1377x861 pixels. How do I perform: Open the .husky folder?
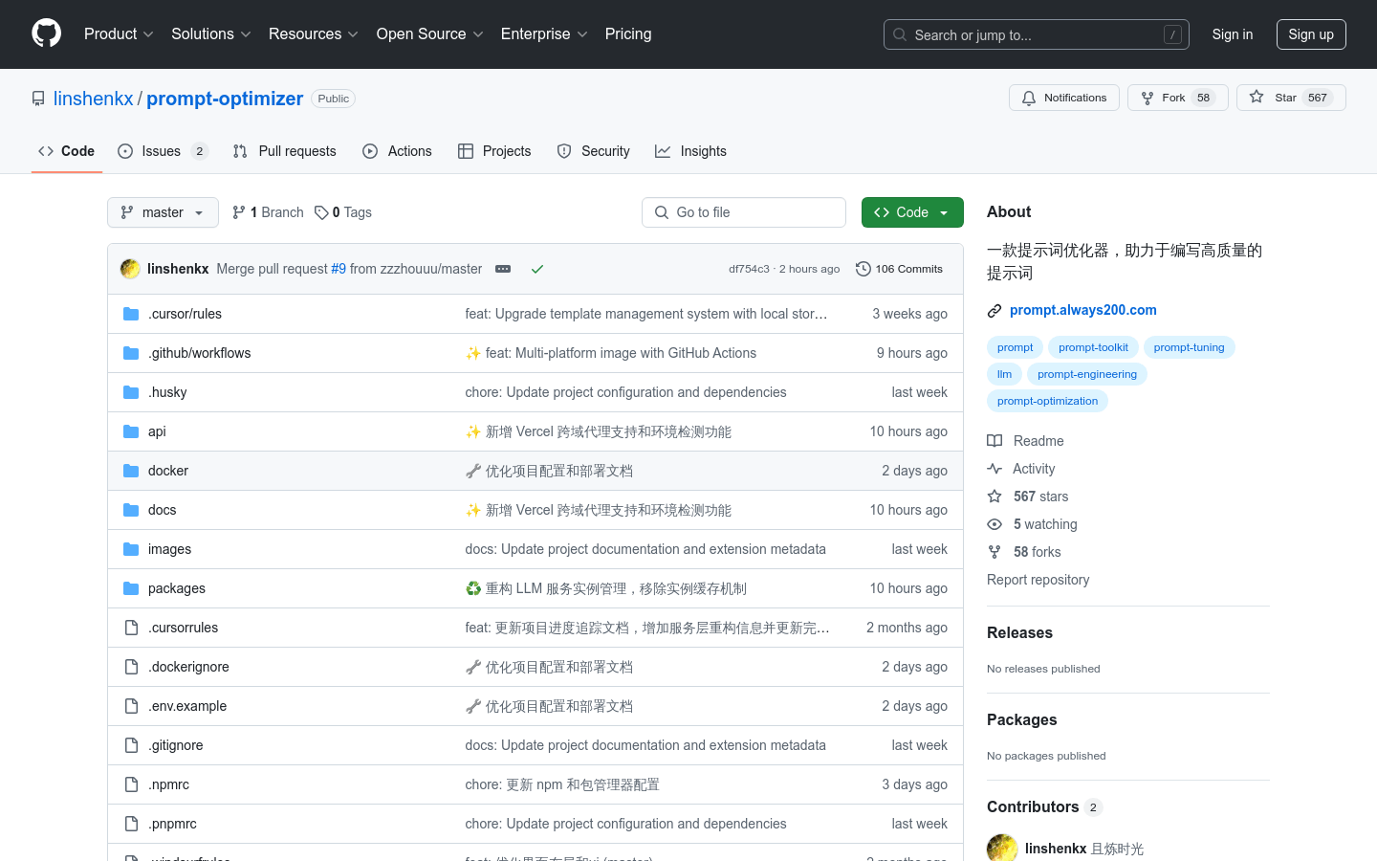point(167,392)
